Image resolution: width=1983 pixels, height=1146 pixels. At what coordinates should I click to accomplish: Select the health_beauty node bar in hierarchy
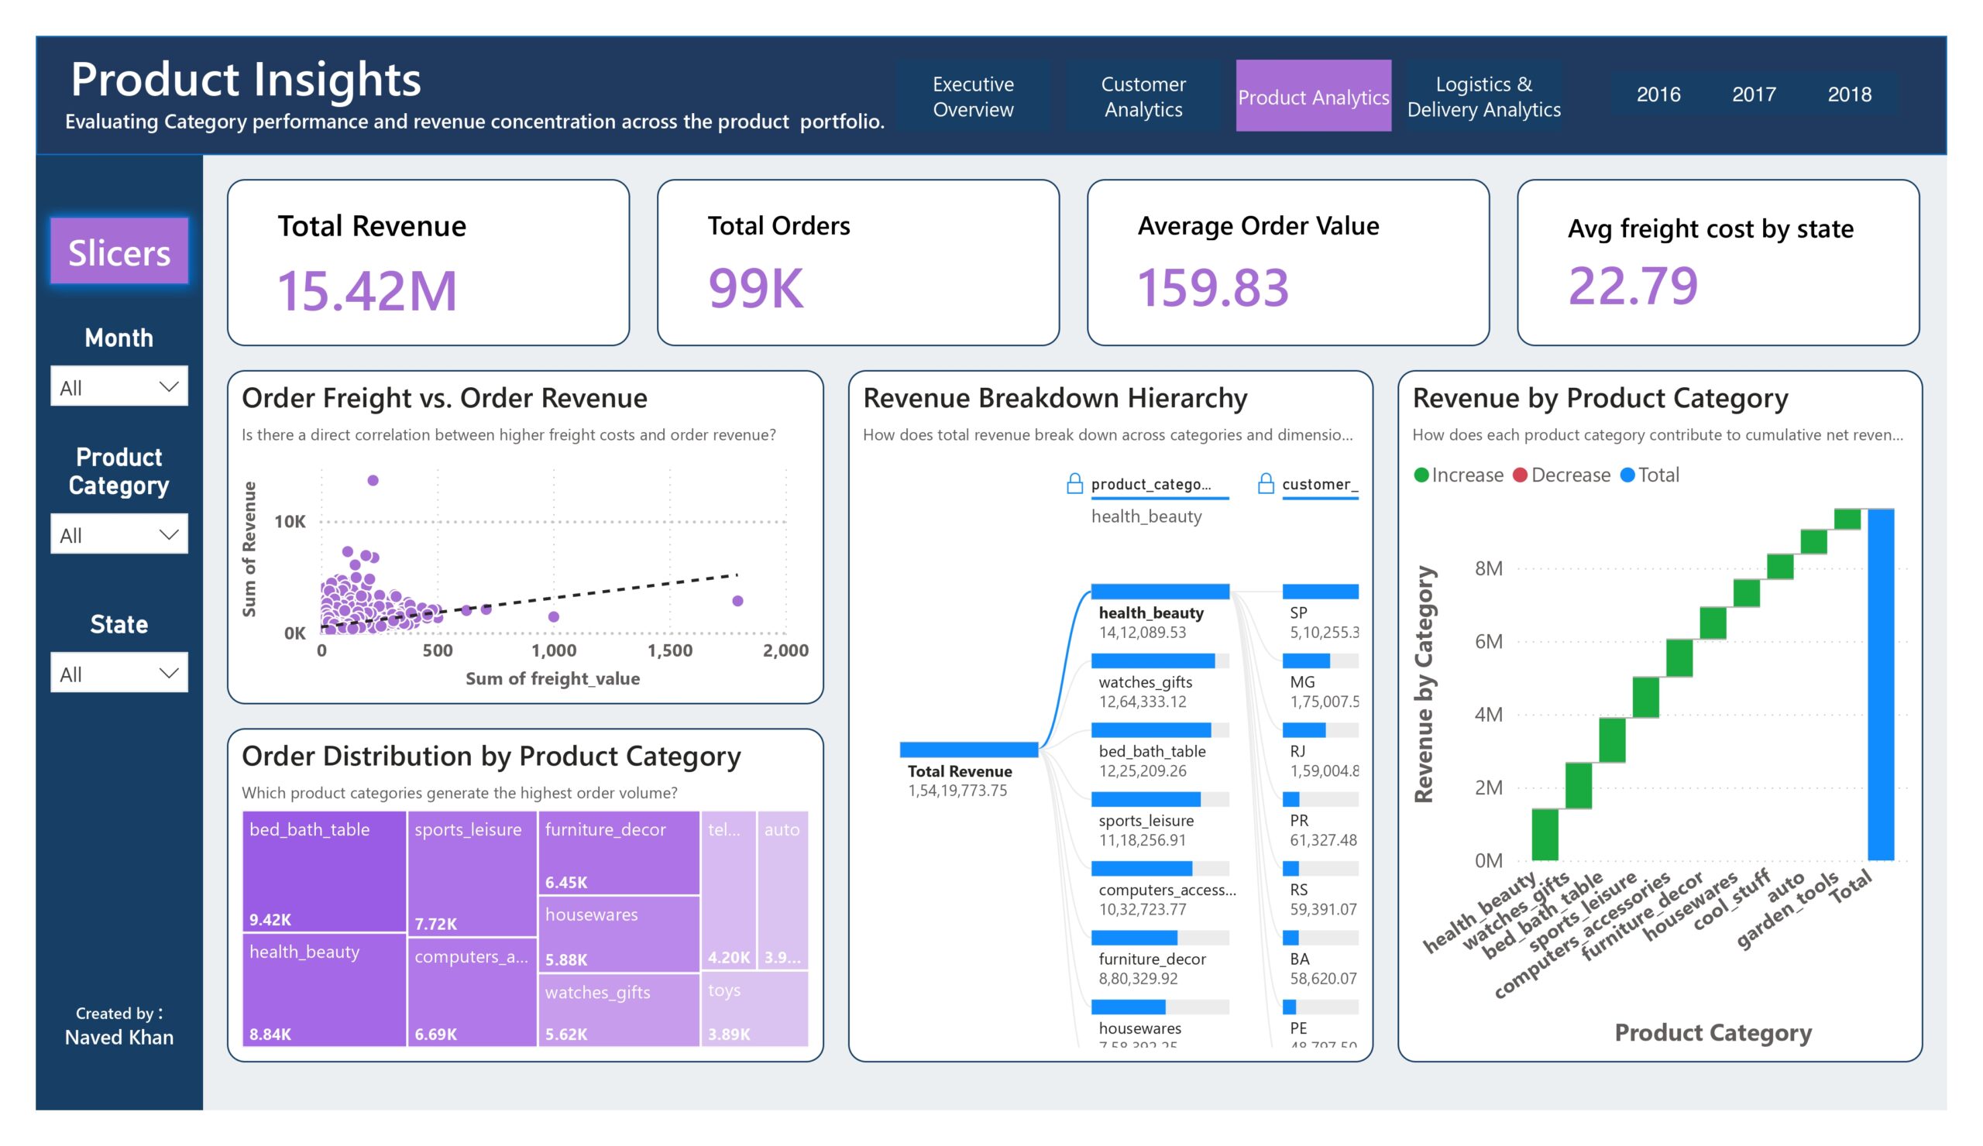1160,592
